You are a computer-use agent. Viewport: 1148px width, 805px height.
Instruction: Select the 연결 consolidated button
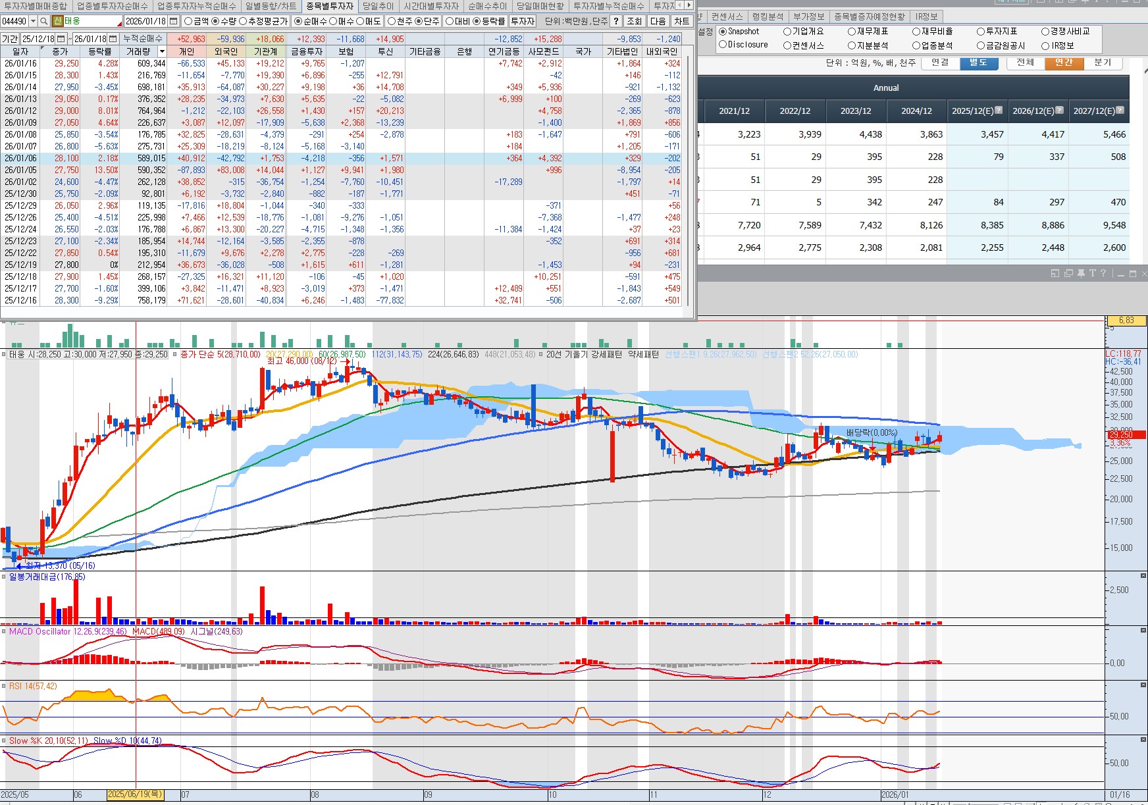point(941,63)
